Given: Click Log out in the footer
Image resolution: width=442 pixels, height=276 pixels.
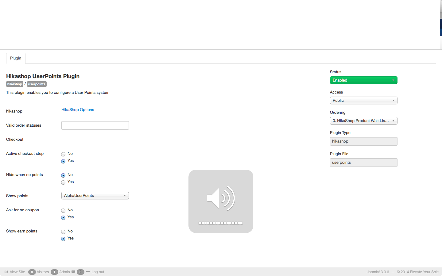Looking at the screenshot, I should 98,272.
